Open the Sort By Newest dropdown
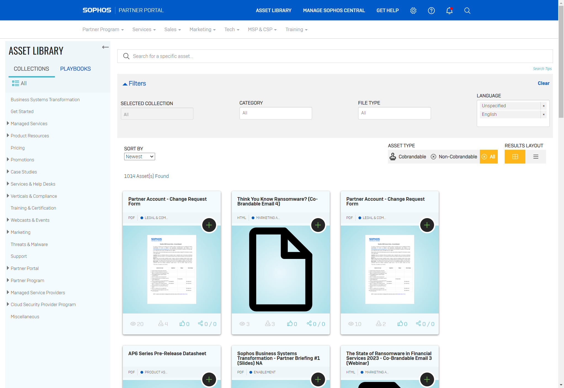The height and width of the screenshot is (388, 564). [139, 157]
